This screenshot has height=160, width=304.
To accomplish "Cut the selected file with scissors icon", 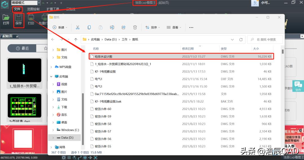I will coord(78,27).
